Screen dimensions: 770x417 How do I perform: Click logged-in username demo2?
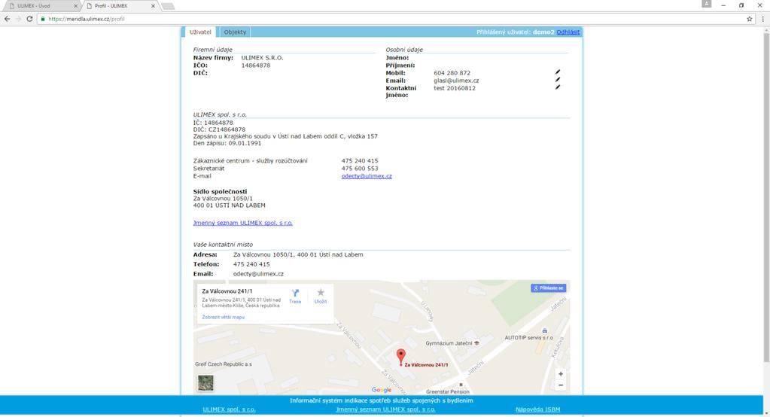(x=543, y=32)
